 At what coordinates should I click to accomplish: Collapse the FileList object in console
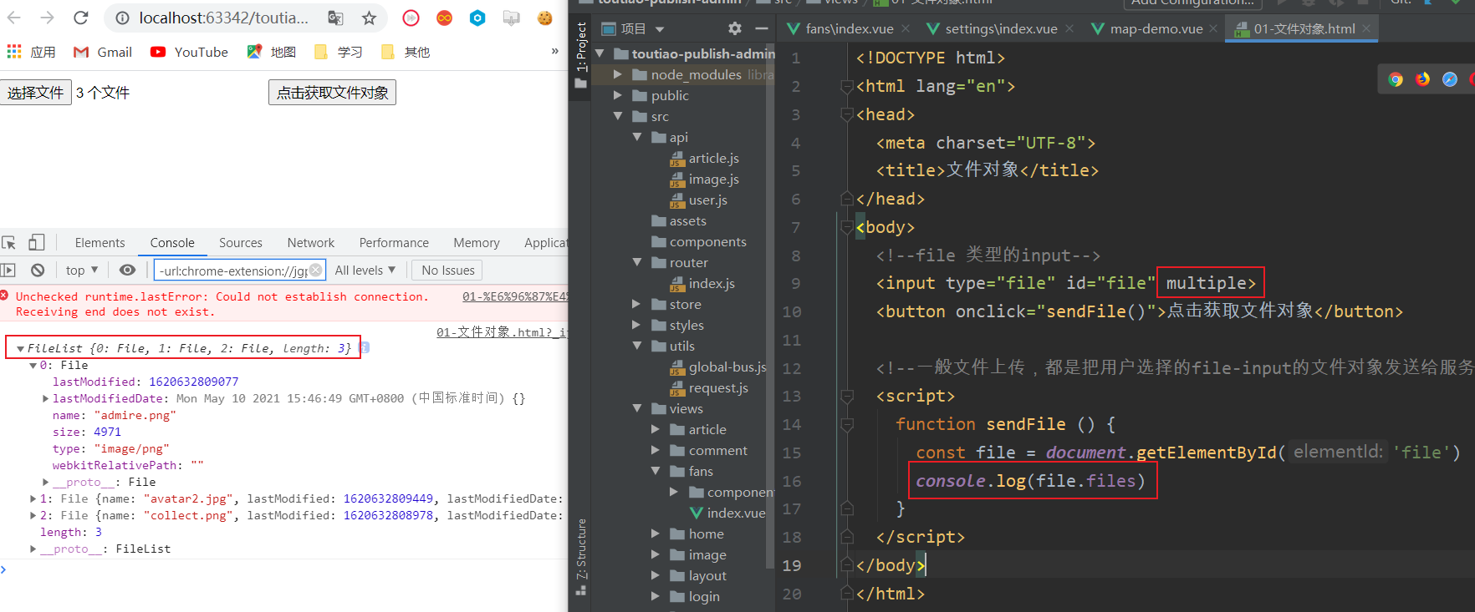coord(20,349)
